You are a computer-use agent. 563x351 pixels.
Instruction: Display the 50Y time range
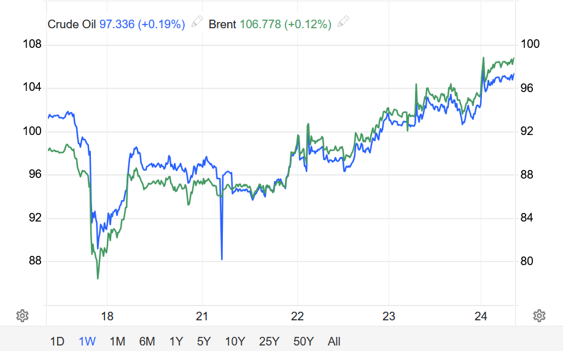[x=304, y=341]
